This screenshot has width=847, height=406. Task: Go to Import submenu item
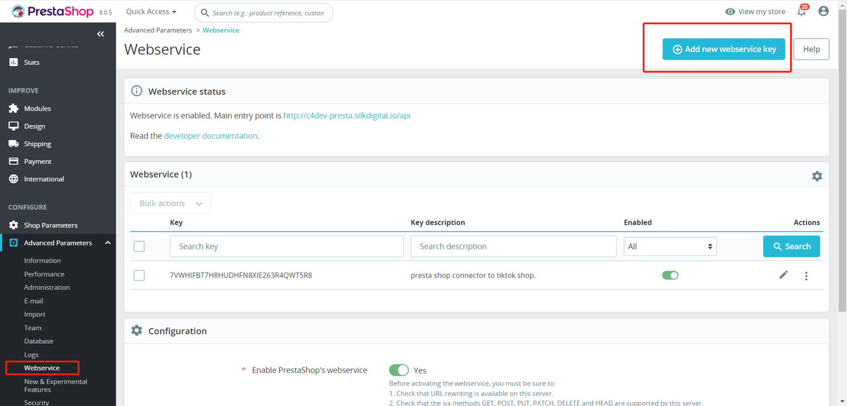coord(35,314)
